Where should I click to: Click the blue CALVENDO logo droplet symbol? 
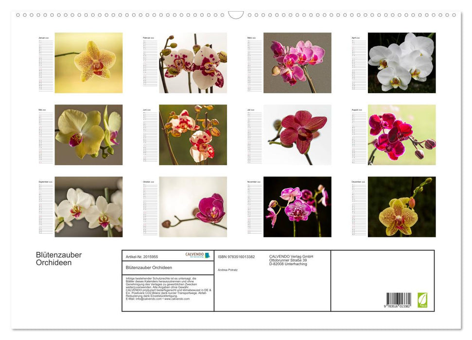(209, 255)
